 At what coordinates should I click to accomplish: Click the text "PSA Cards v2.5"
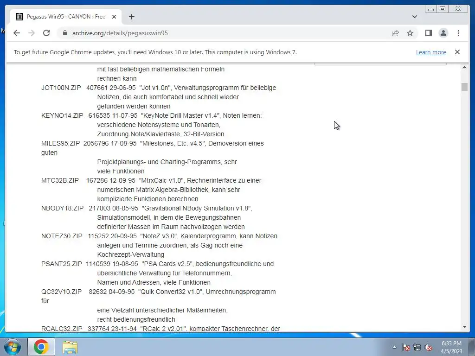167,264
